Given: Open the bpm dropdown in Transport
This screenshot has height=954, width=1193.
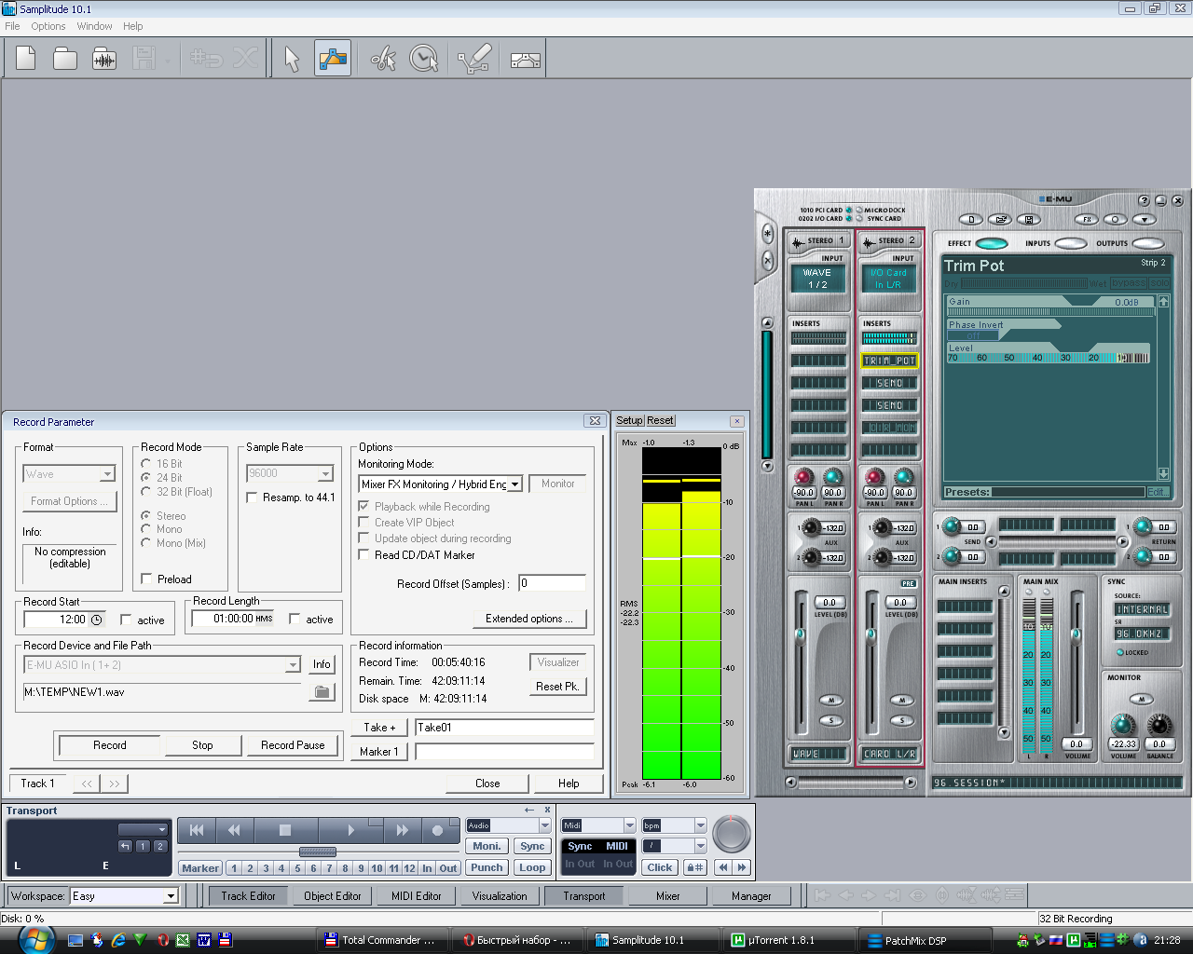Looking at the screenshot, I should click(700, 825).
